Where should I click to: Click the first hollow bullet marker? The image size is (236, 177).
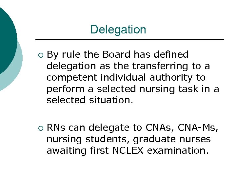pos(40,55)
